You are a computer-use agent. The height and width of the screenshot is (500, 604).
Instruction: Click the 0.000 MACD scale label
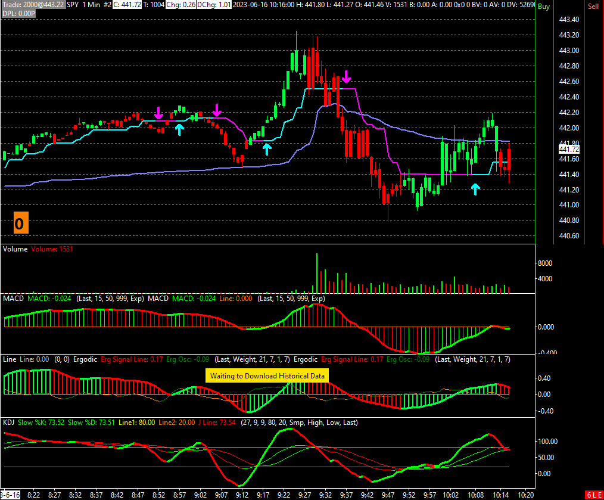click(x=546, y=327)
